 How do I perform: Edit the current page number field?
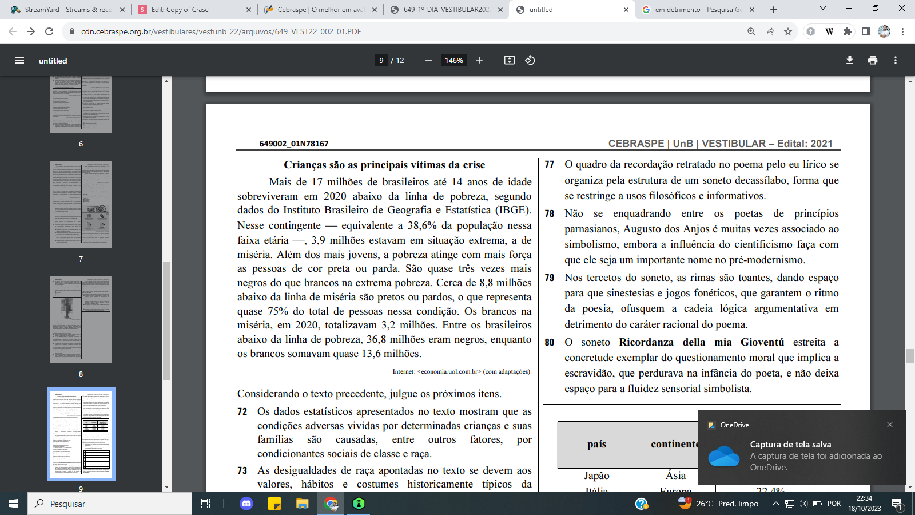[381, 60]
